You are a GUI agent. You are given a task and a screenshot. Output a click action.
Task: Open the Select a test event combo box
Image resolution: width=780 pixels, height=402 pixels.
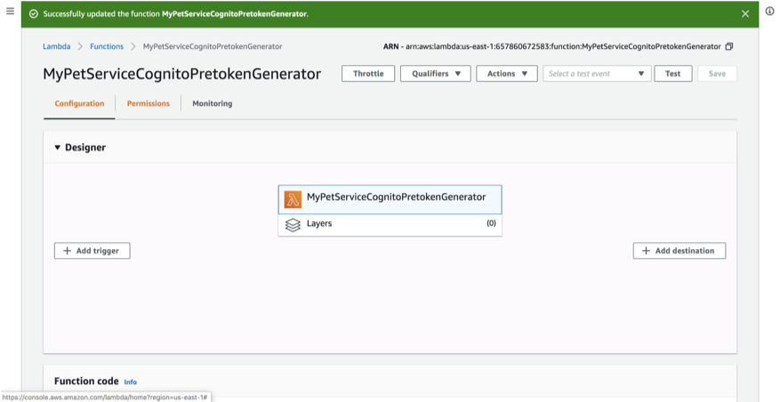597,74
